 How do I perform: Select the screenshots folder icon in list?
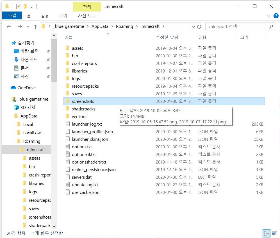tap(67, 101)
